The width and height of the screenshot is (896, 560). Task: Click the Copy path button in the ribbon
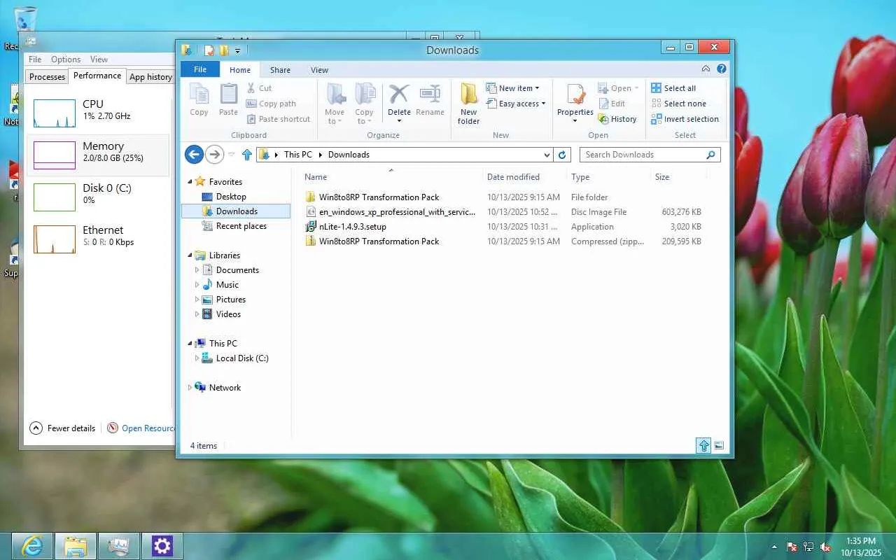[x=271, y=104]
